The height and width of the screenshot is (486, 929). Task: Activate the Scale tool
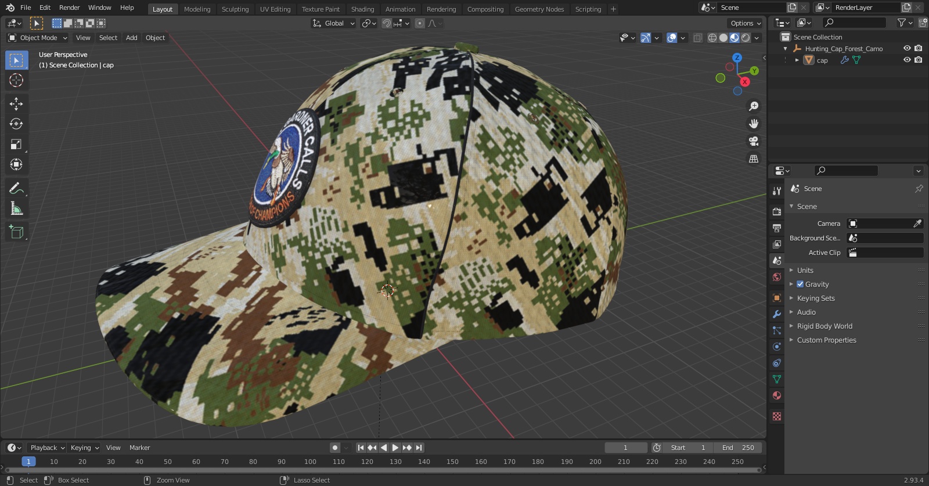click(x=16, y=144)
